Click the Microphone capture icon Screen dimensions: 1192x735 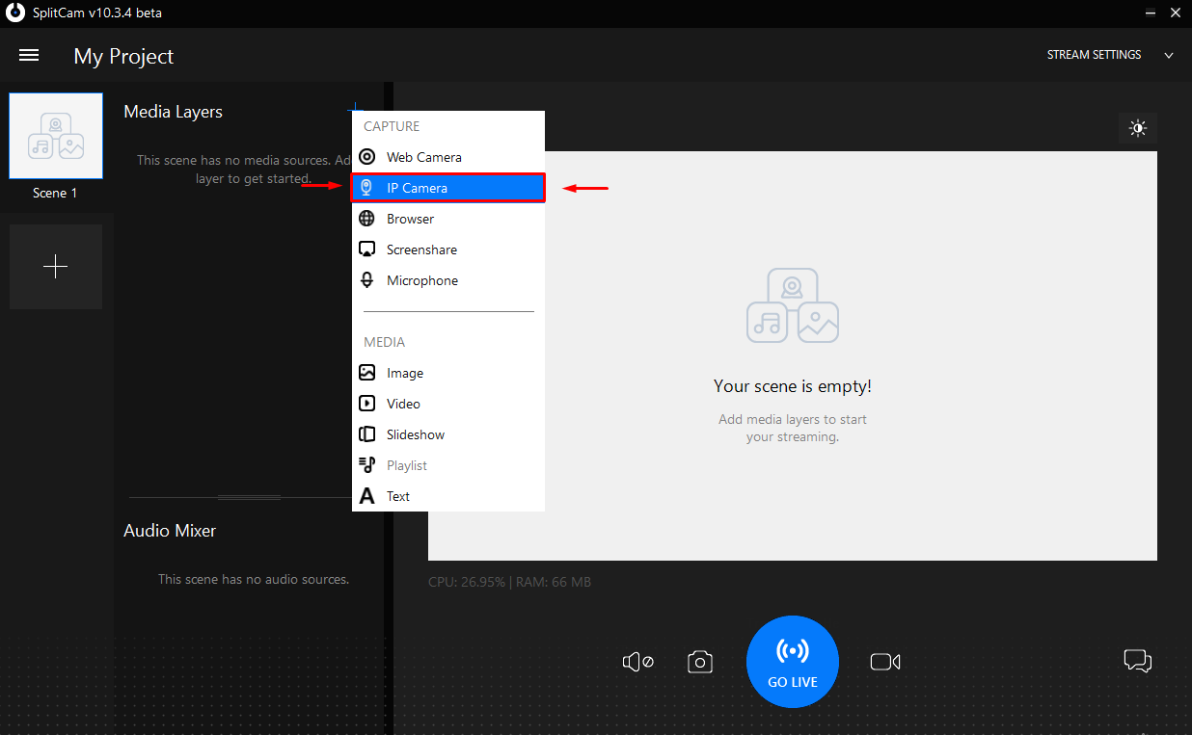[x=366, y=280]
